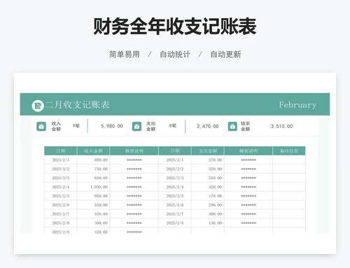Click the notepad icon beside 二月收支记账表
Screen dimensions: 350x268
(x=38, y=106)
